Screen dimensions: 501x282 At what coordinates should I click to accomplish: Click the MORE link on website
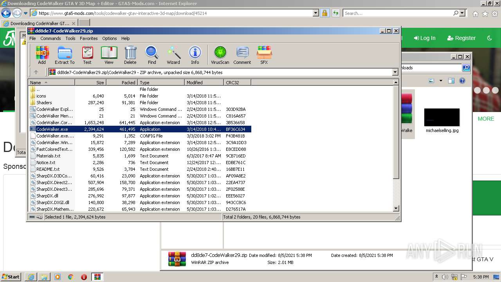click(x=486, y=119)
